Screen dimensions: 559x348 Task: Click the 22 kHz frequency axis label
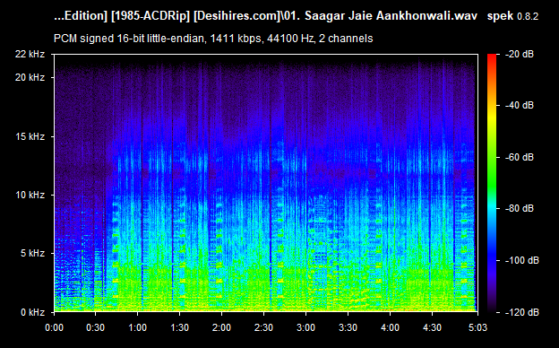[x=30, y=54]
